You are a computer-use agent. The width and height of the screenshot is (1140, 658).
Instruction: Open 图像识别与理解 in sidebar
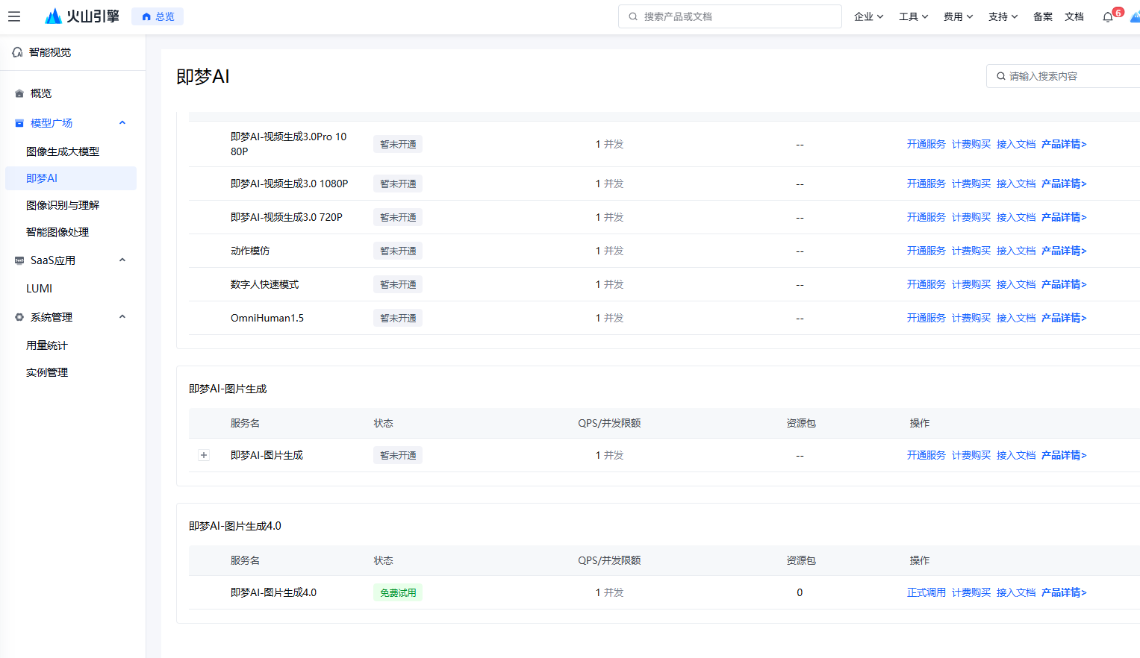click(63, 205)
